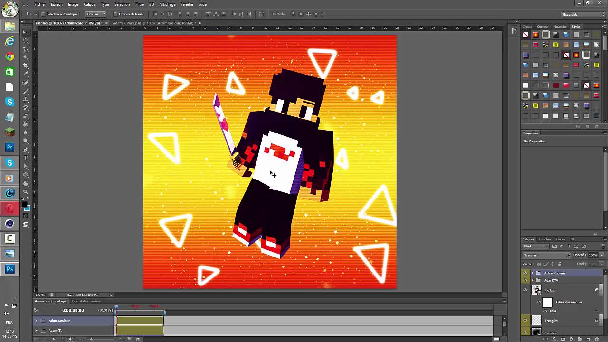Select the Path Selection arrow tool

click(26, 166)
